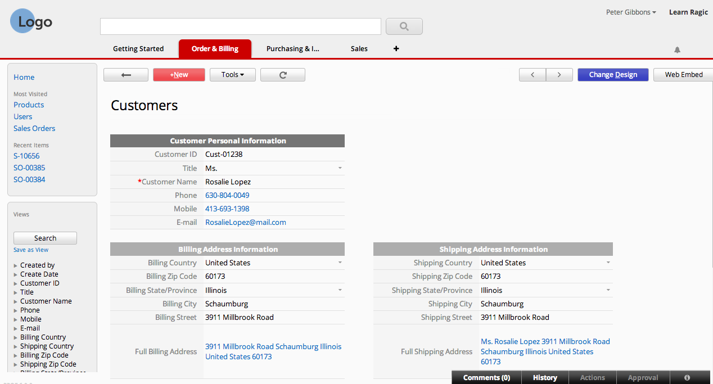Image resolution: width=713 pixels, height=384 pixels.
Task: Open Peter Gibbons user menu
Action: [631, 12]
